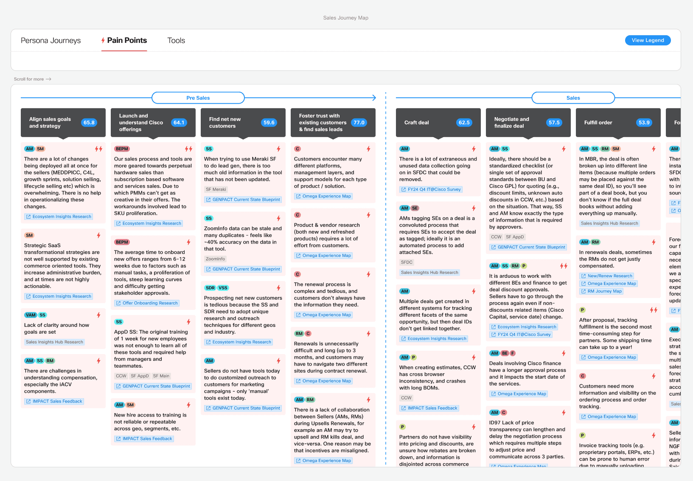Open the RM Journey Map link in Negotiate and finalize deal

click(x=601, y=291)
